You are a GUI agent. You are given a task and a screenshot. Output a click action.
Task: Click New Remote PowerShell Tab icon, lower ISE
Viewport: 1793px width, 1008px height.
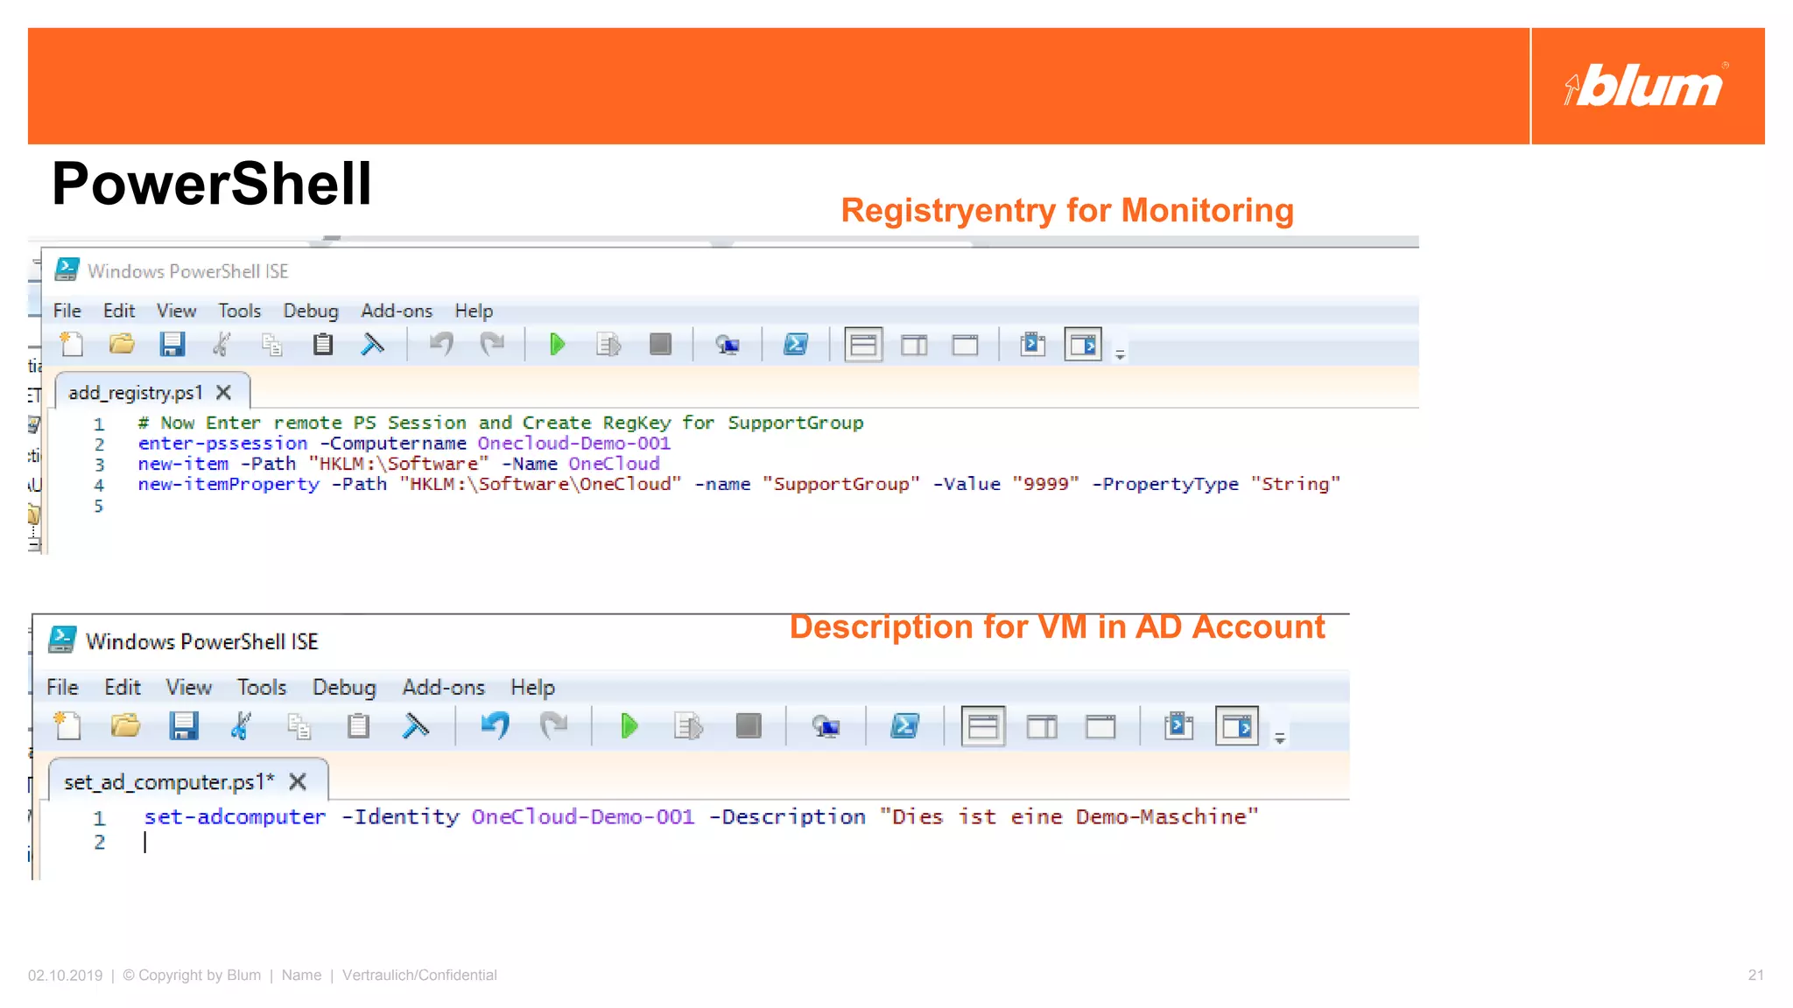826,727
